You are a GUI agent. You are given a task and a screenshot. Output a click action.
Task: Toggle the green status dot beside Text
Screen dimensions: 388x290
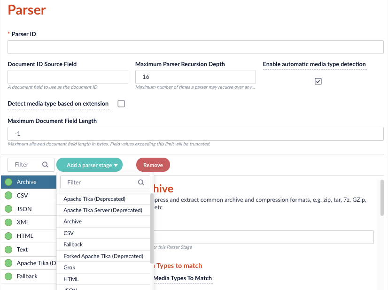pyautogui.click(x=8, y=250)
